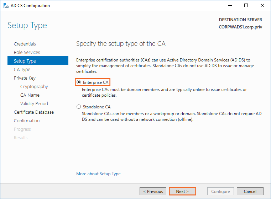
Task: Click Next to continue the wizard
Action: [x=182, y=191]
